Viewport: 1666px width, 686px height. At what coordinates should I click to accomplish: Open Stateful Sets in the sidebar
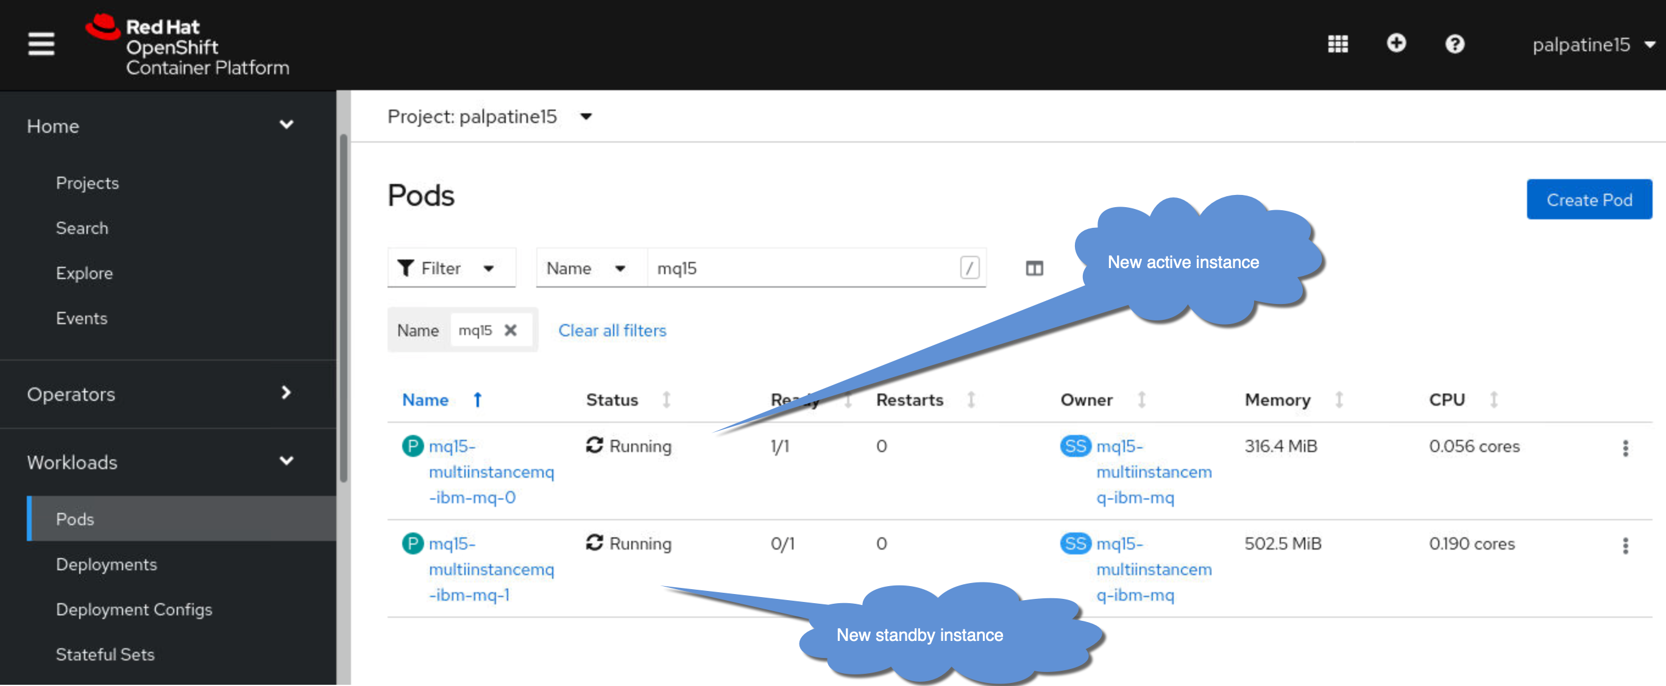(105, 655)
